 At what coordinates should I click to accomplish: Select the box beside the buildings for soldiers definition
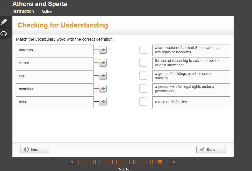coord(143,76)
